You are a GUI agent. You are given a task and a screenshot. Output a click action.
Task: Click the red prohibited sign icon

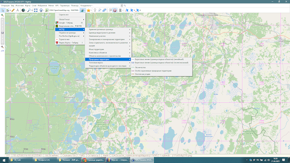click(115, 10)
